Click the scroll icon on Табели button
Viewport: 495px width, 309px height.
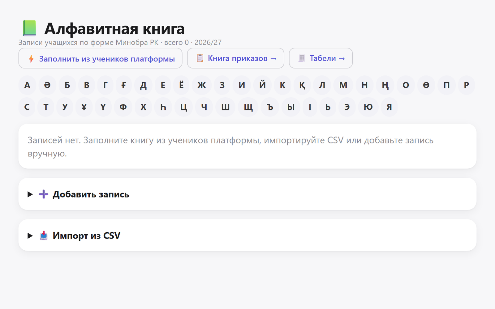point(302,58)
